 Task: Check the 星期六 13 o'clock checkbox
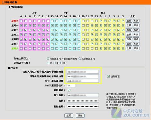click(x=52, y=49)
